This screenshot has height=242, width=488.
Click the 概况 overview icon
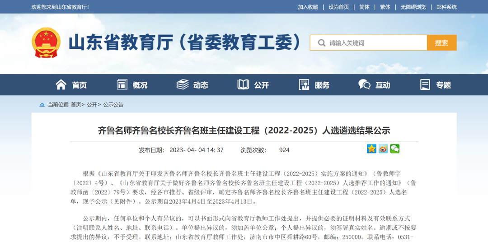tap(122, 84)
